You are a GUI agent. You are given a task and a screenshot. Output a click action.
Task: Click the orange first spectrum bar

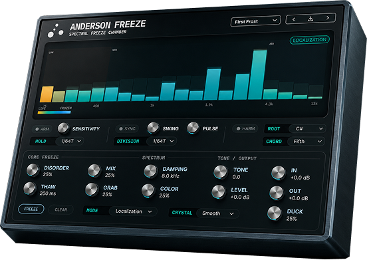[x=47, y=94]
